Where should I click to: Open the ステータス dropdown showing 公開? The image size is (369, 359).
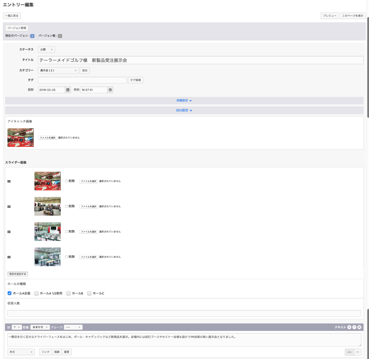46,50
